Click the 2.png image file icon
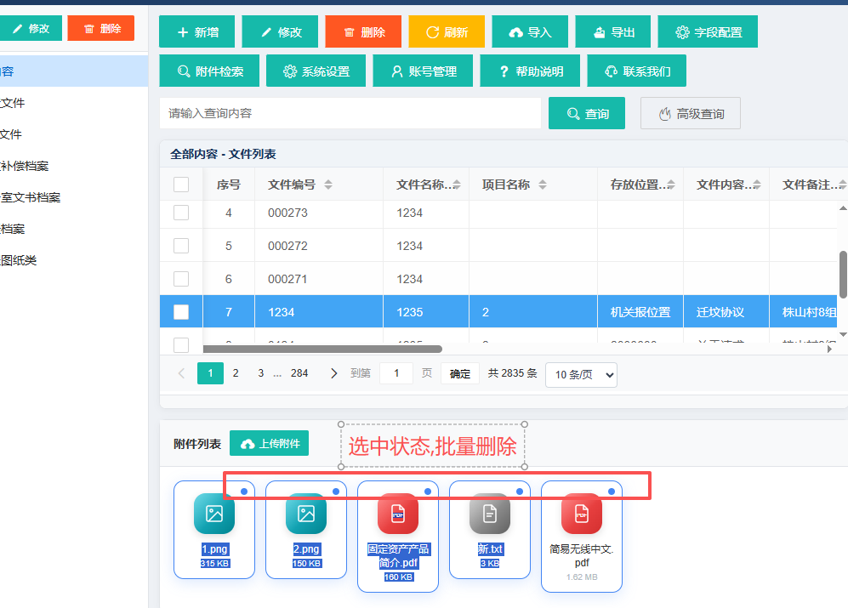848x608 pixels. 306,514
